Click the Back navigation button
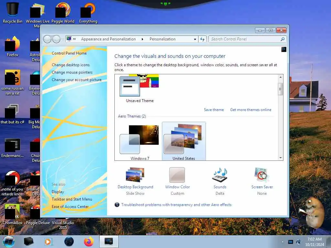This screenshot has width=331, height=248. tap(47, 39)
